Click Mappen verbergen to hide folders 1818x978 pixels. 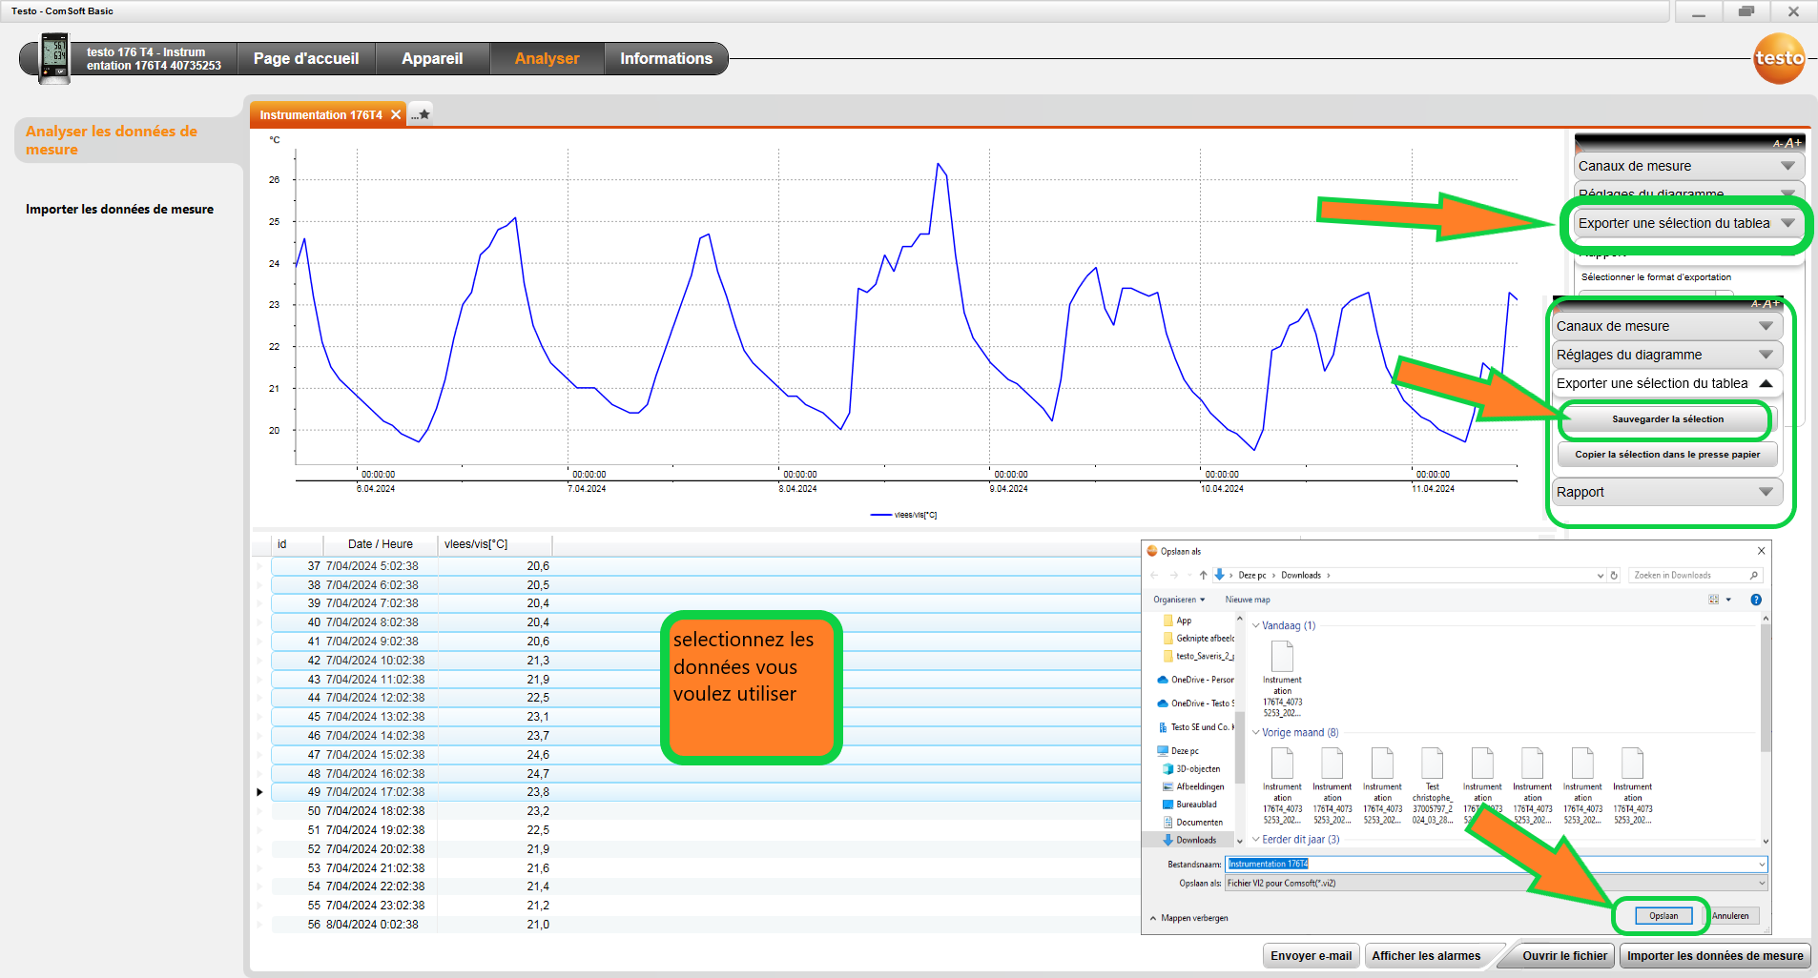[1188, 918]
